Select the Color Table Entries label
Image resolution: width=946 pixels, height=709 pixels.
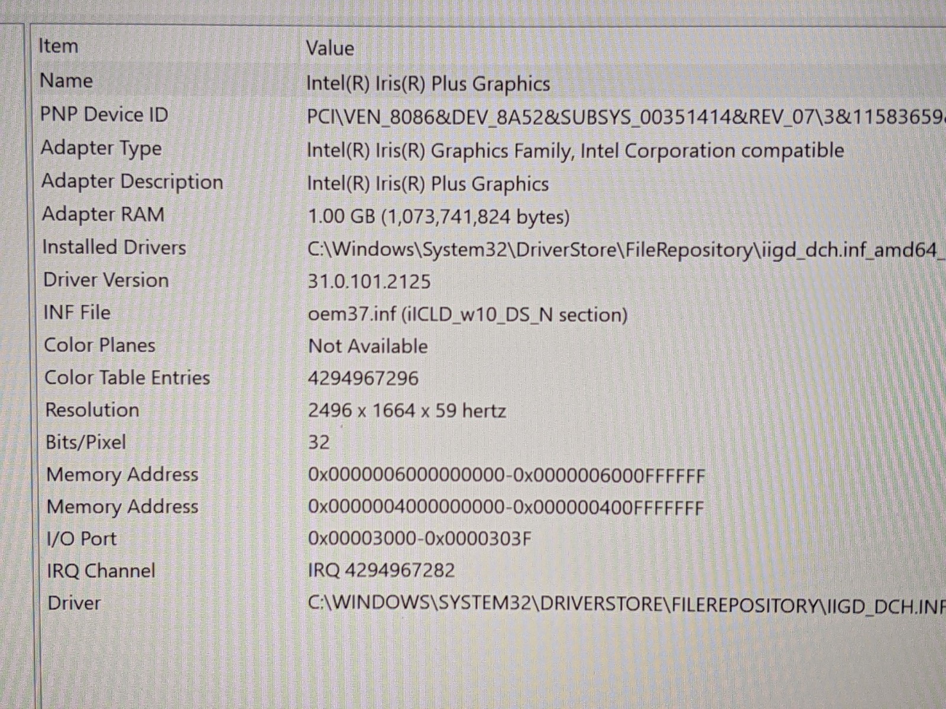pos(127,378)
